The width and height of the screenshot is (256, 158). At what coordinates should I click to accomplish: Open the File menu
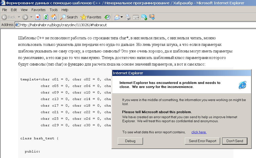pyautogui.click(x=5, y=10)
